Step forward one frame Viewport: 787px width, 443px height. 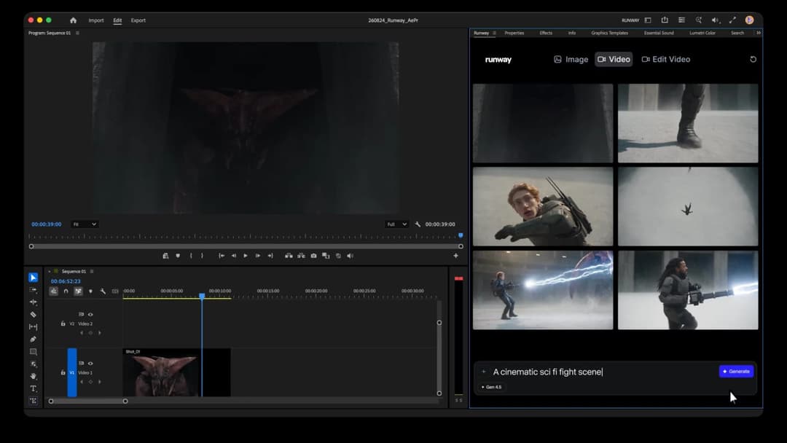tap(257, 256)
